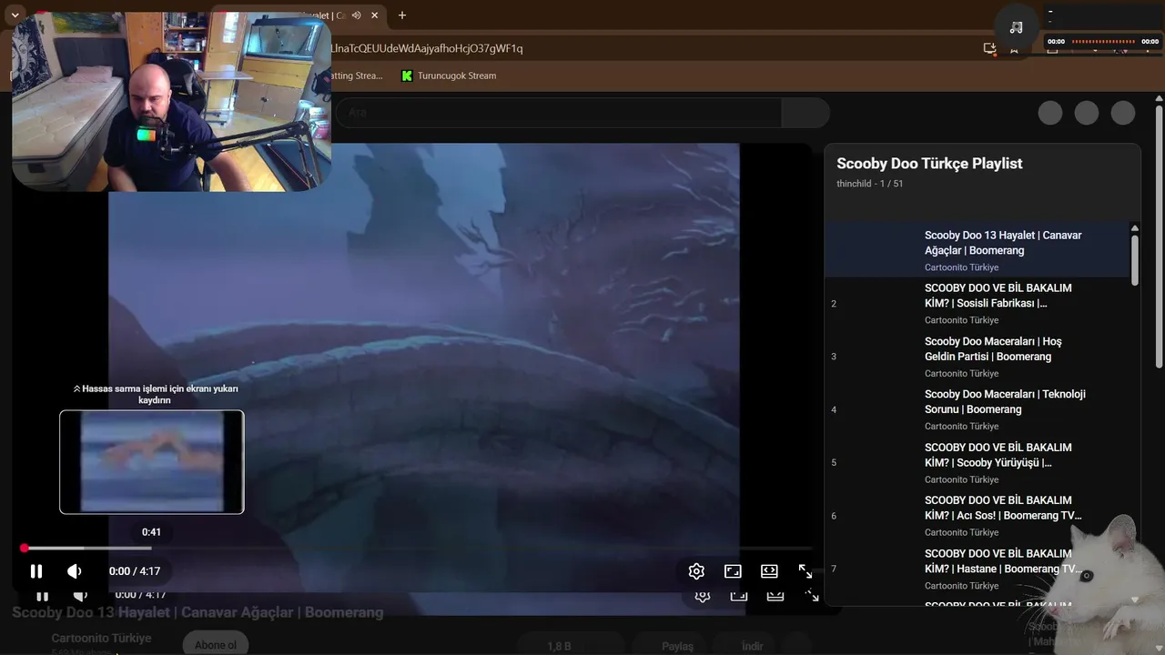This screenshot has width=1165, height=655.
Task: Pause the Scooby Doo video
Action: (36, 571)
